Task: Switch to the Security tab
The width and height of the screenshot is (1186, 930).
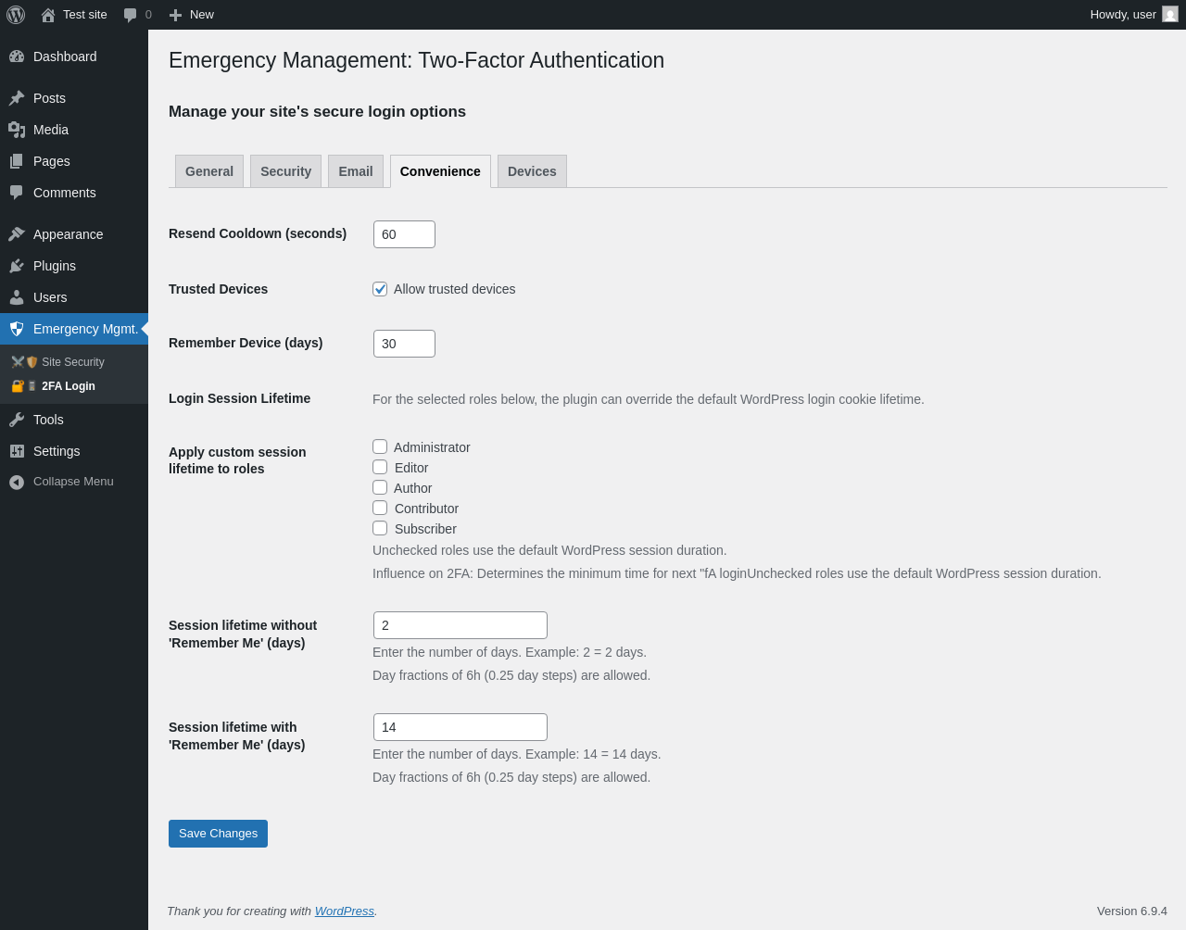Action: (285, 171)
